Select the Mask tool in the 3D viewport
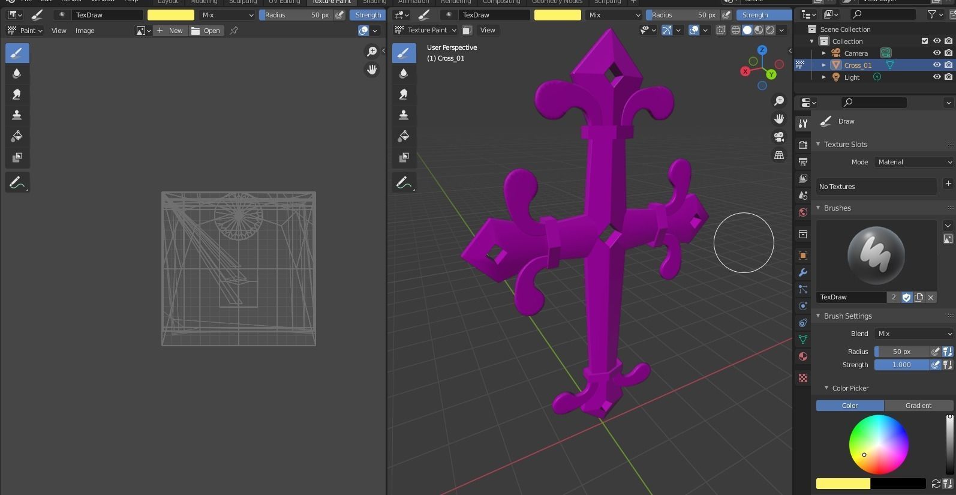Image resolution: width=956 pixels, height=495 pixels. 404,157
